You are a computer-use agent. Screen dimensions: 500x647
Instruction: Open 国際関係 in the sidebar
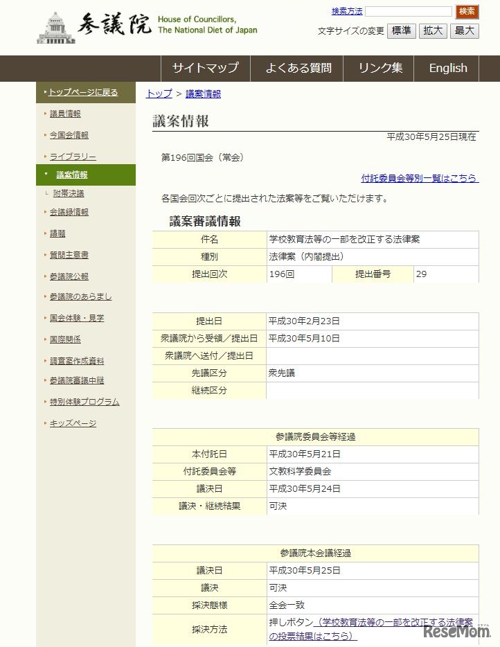click(x=65, y=339)
